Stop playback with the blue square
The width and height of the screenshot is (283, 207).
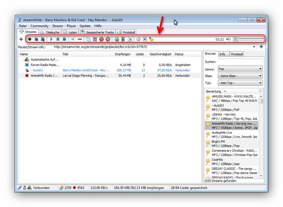pos(64,39)
